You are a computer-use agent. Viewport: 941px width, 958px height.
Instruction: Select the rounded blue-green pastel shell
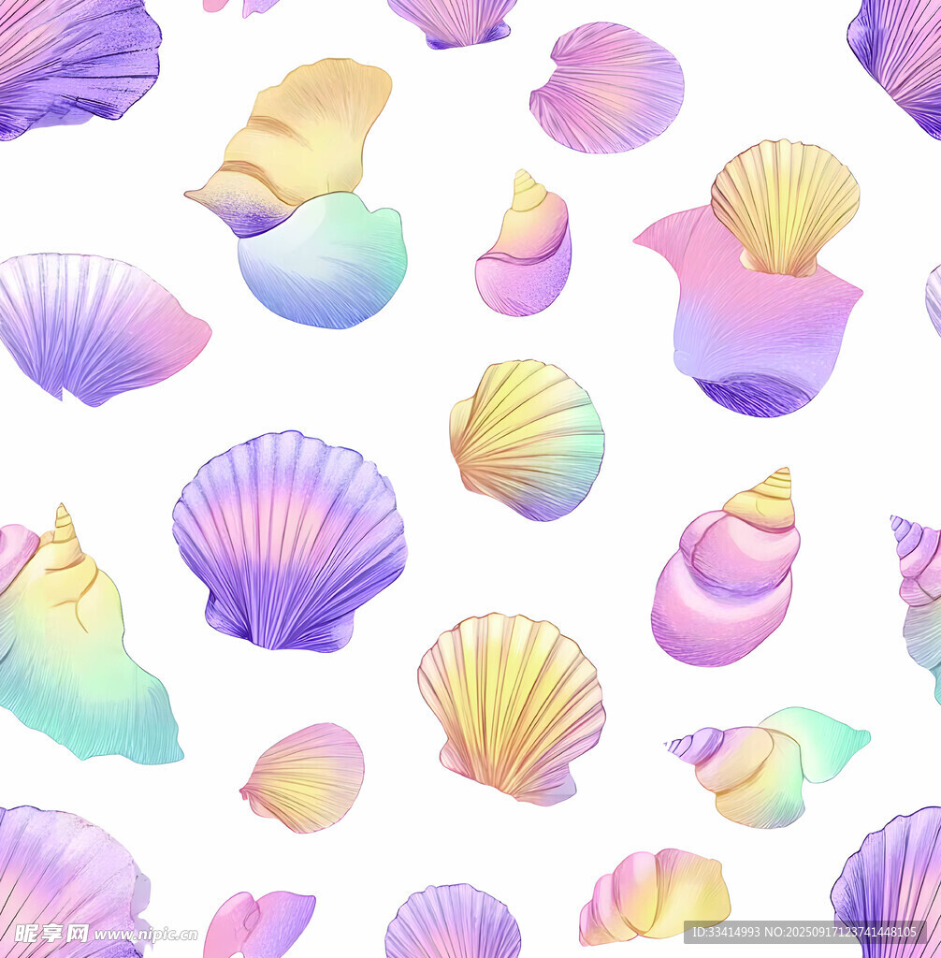click(x=323, y=264)
